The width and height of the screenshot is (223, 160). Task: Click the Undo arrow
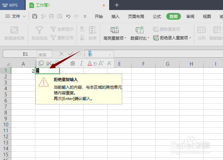68,16
